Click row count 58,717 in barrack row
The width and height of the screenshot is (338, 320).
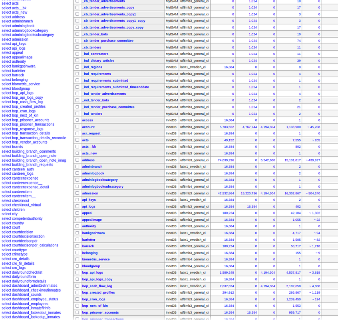296,246
